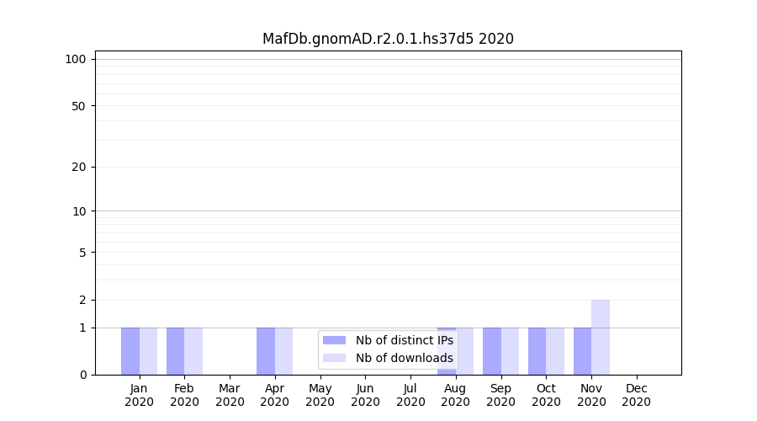Click the 'Nb of distinct IPs' legend swatch
This screenshot has height=421, width=757.
click(334, 340)
